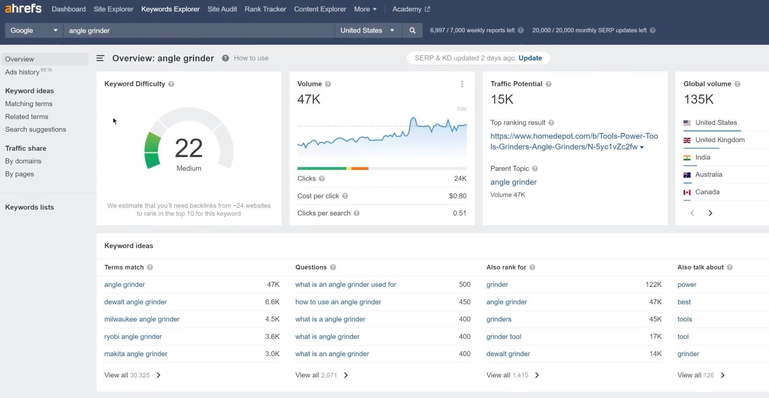769x398 pixels.
Task: Select United Kingdom in global volume list
Action: (720, 140)
